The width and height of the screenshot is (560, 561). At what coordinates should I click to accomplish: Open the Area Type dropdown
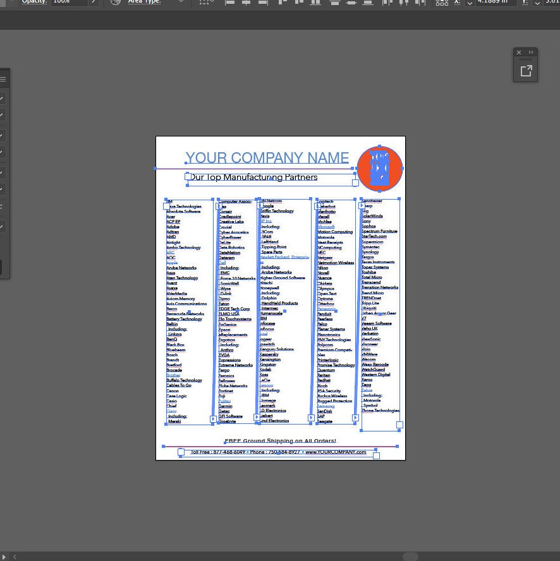pos(181,3)
